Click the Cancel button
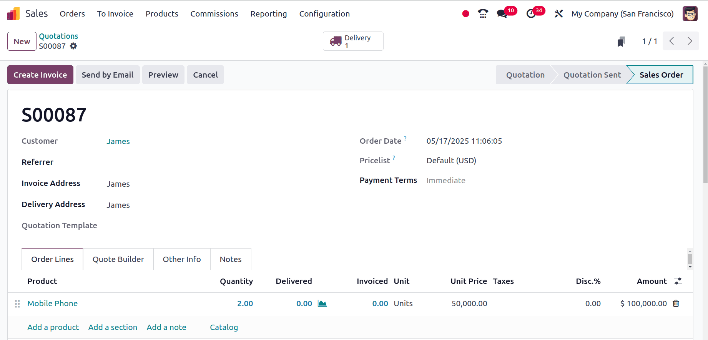The height and width of the screenshot is (340, 708). [206, 75]
